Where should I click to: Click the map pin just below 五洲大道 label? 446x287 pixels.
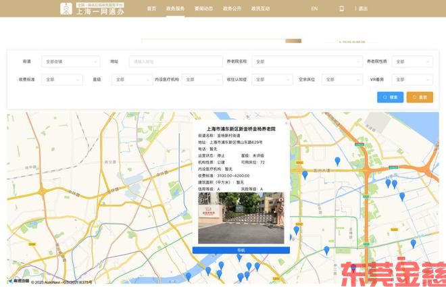pos(305,174)
